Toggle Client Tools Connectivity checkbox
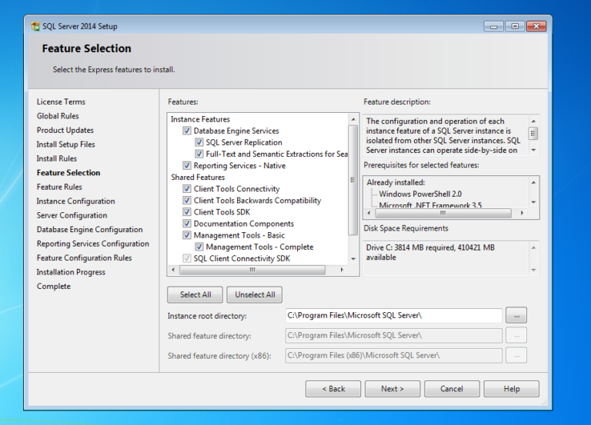 point(186,188)
